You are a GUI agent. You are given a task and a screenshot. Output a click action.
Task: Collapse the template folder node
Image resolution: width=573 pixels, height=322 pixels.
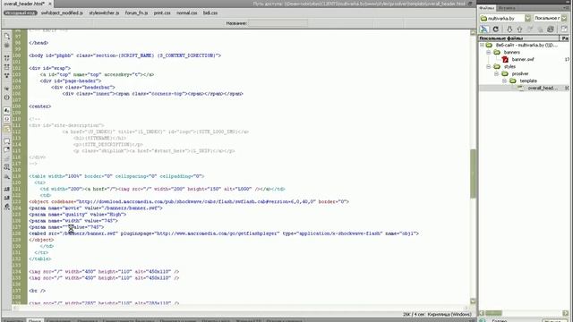[x=504, y=80]
